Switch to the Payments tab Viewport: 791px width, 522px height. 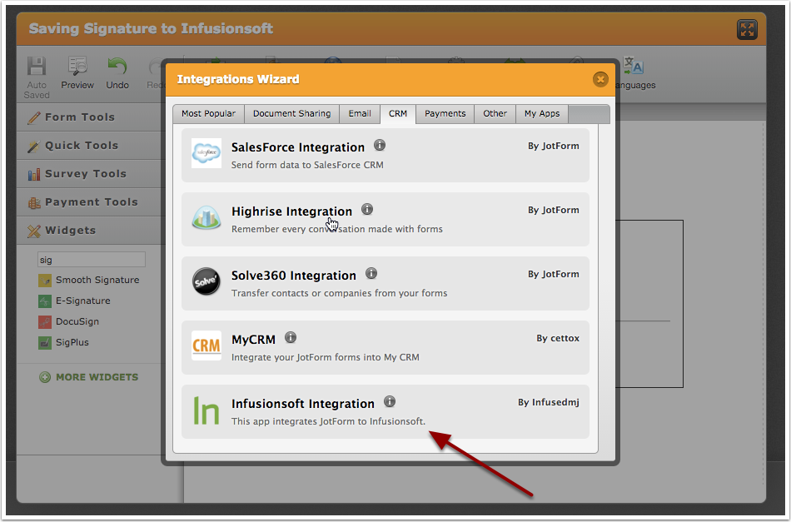click(x=445, y=114)
